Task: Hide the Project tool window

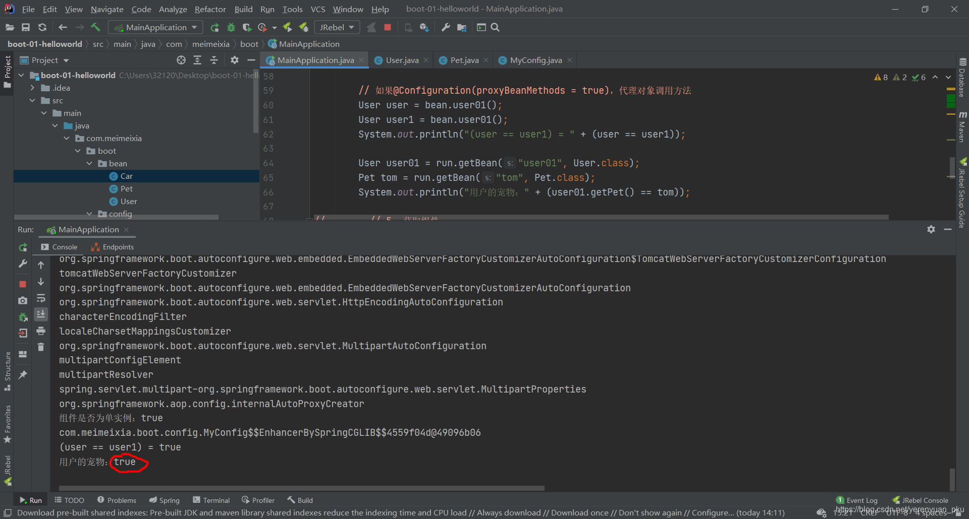Action: point(251,60)
